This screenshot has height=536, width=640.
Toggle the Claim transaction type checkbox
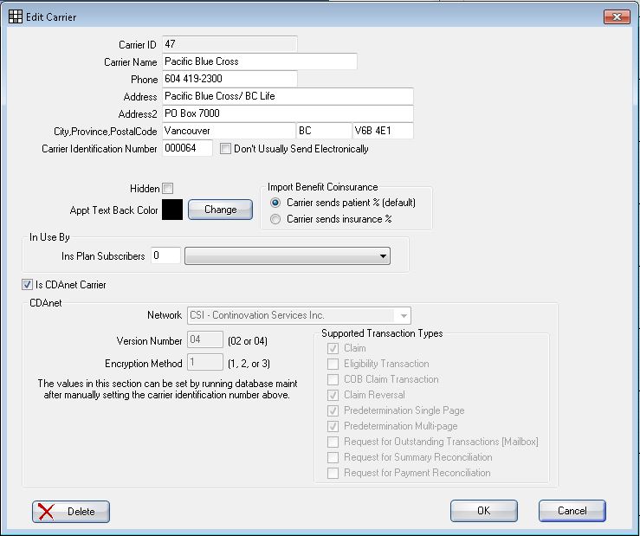[333, 348]
